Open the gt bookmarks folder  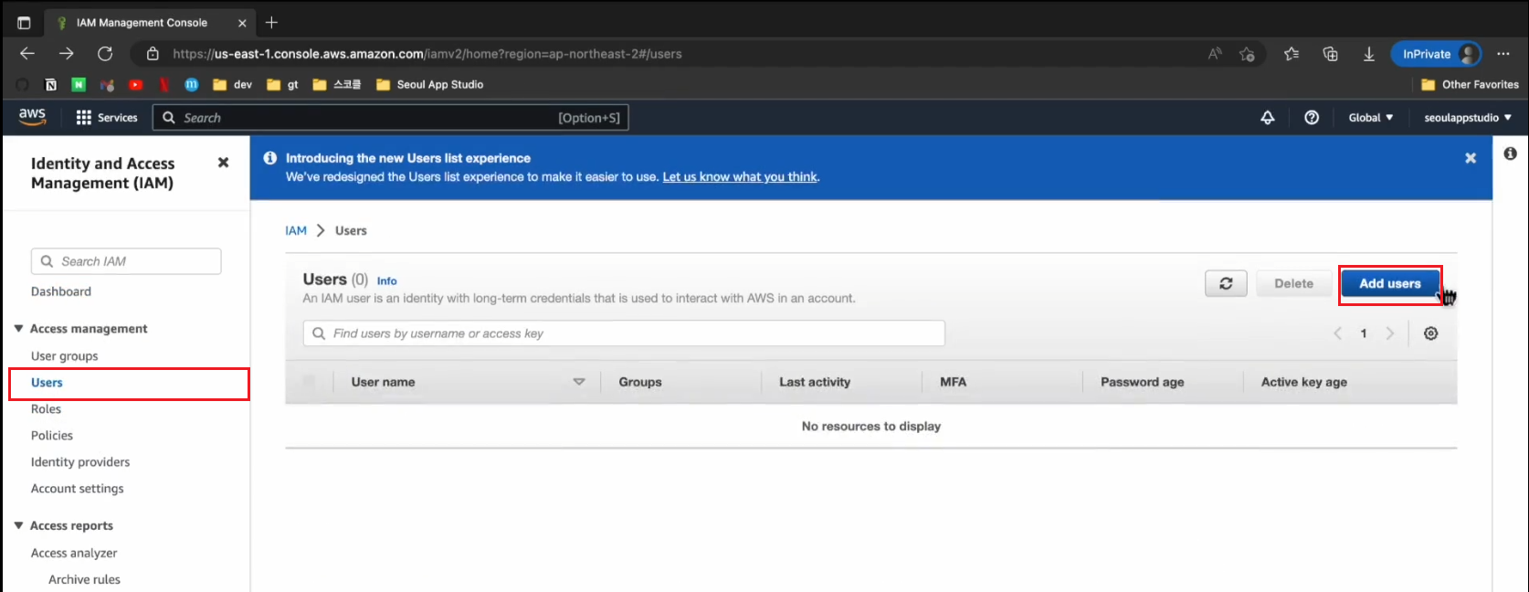click(x=282, y=84)
